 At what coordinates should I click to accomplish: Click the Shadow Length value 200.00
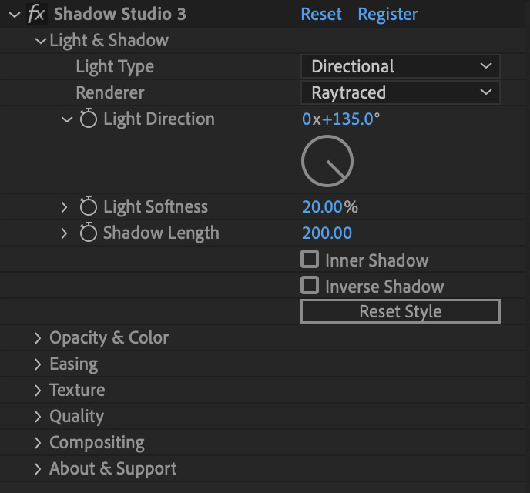327,233
